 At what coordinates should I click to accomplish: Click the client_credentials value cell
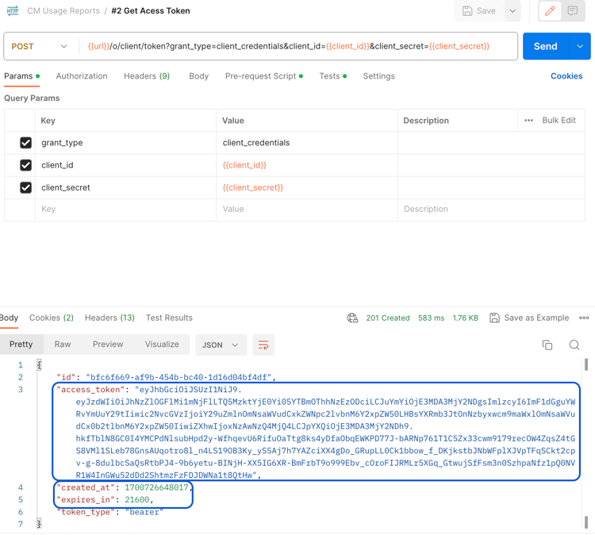(x=306, y=143)
